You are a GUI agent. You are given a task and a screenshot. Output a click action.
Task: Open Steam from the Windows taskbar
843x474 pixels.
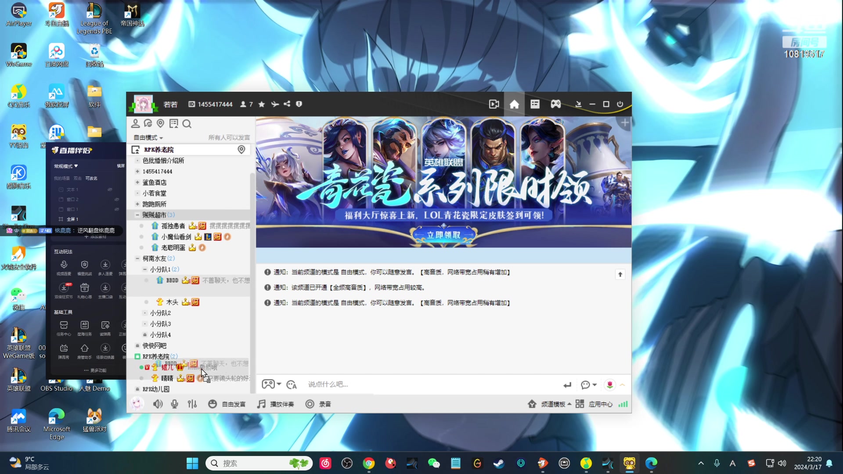[x=499, y=463]
